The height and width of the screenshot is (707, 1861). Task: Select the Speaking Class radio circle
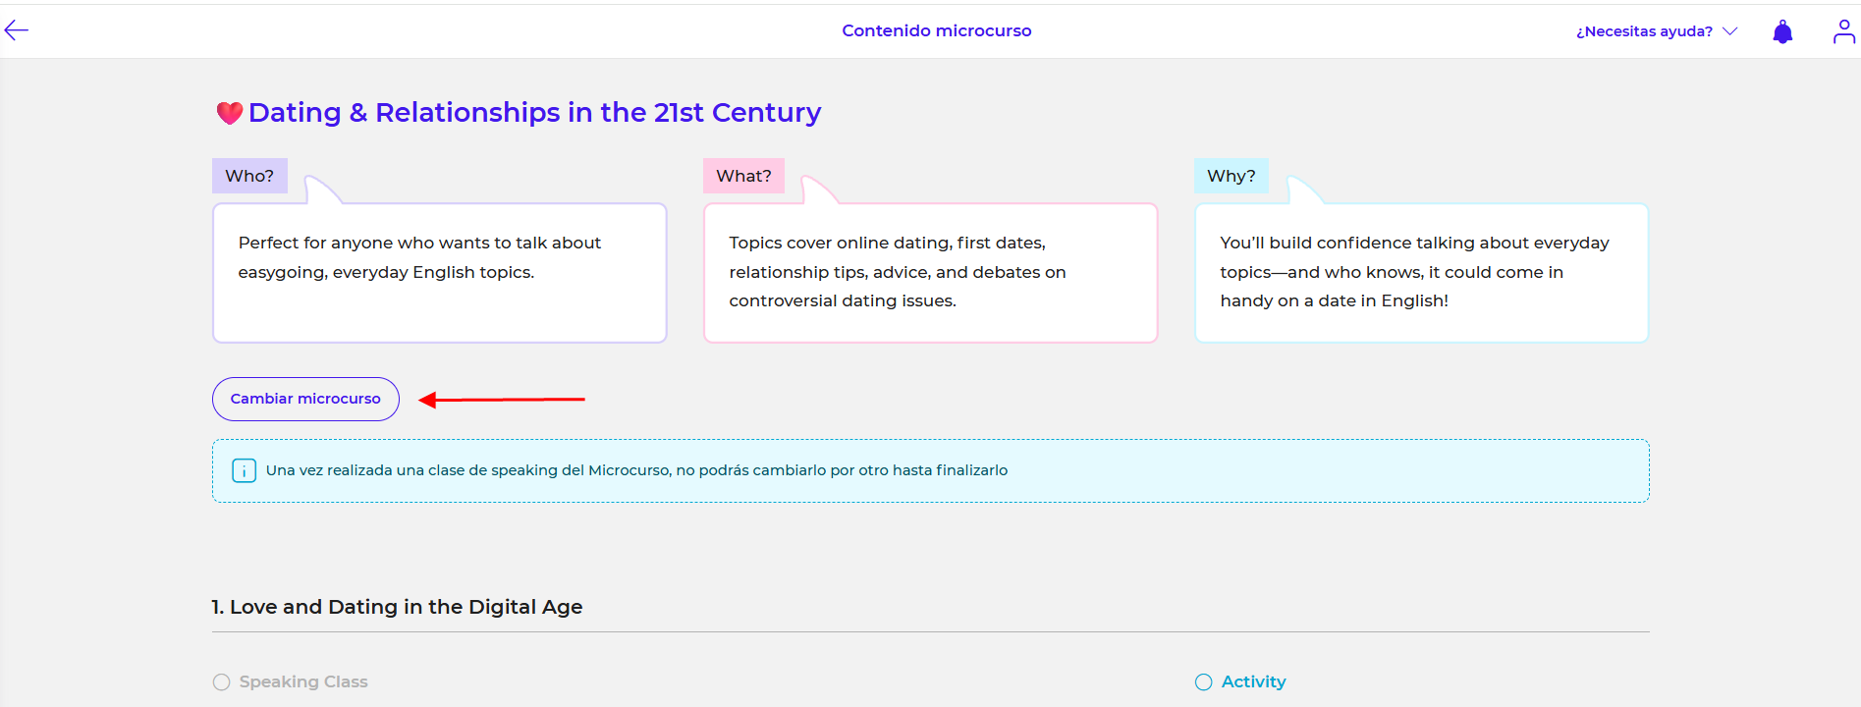coord(222,682)
